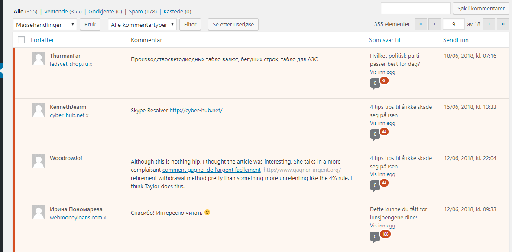Screen dimensions: 512x252
Task: Open gray comment bubble in KennethJearm row
Action: pos(375,134)
